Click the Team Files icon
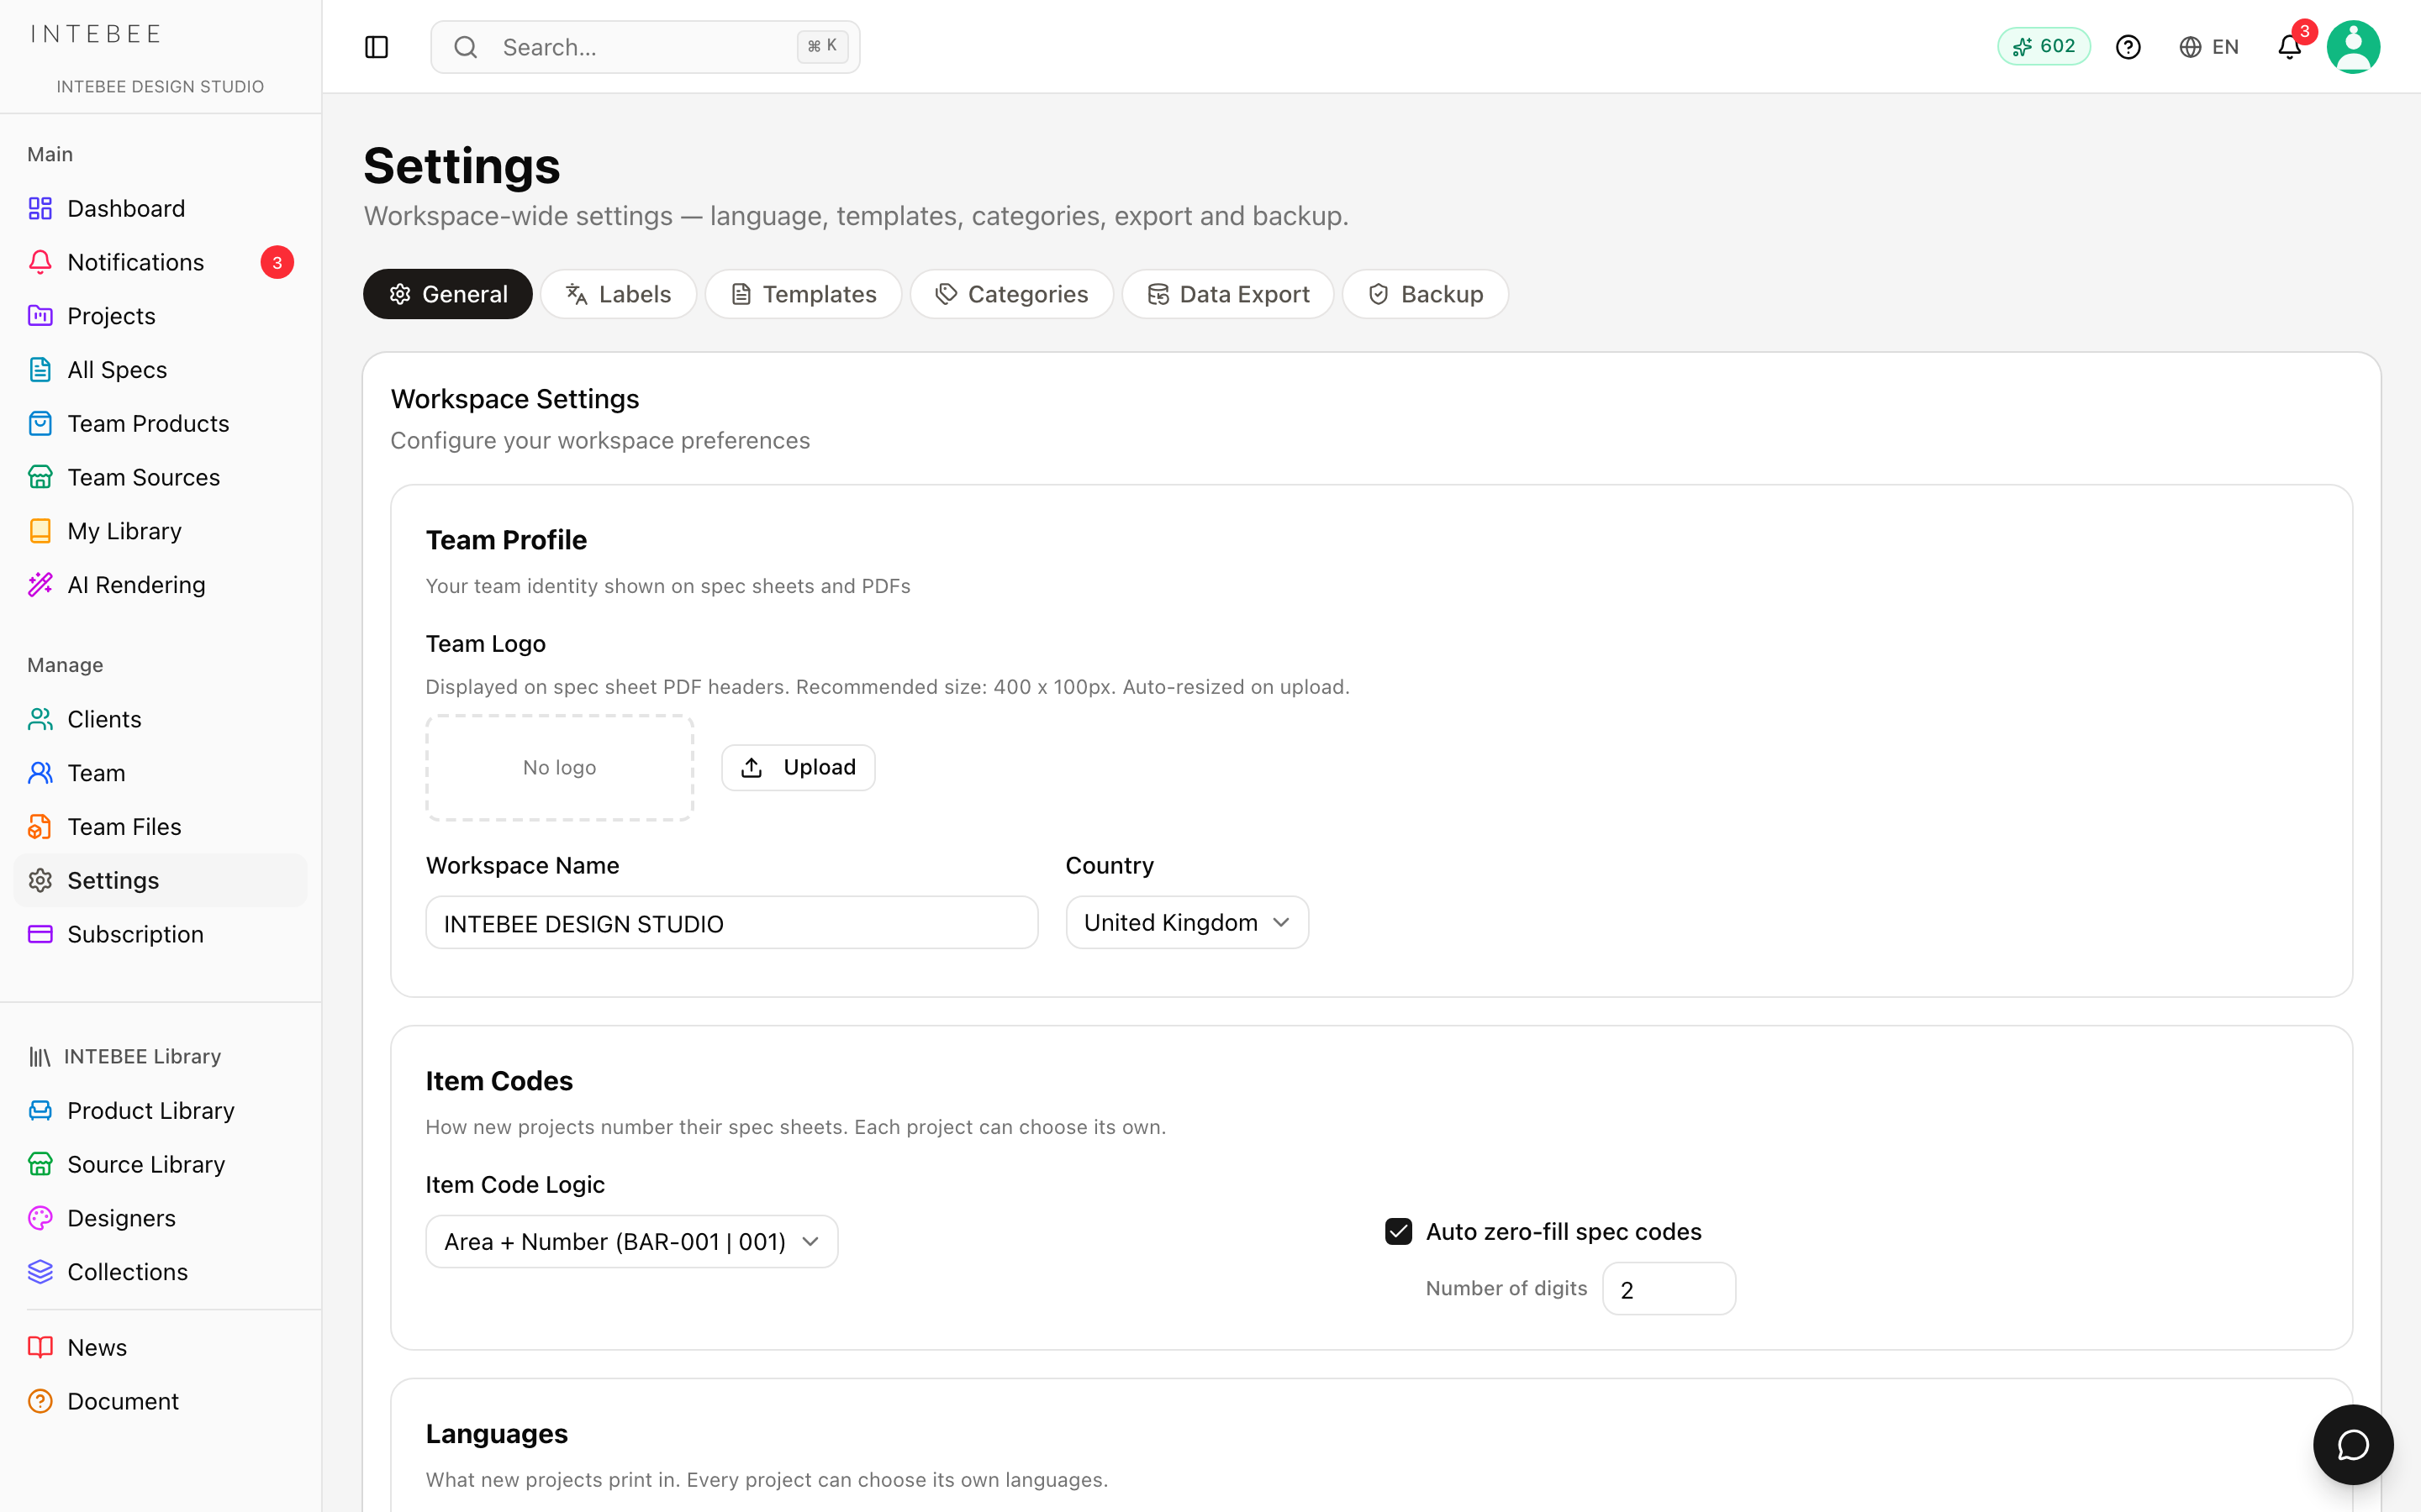The image size is (2421, 1512). pos(40,827)
